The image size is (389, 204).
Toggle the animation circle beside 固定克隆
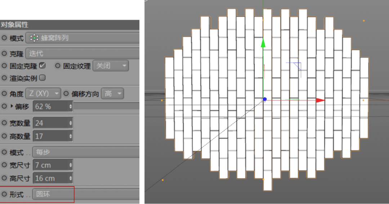(4, 66)
